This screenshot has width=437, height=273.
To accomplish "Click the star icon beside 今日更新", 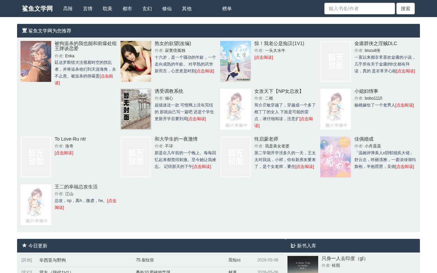I will (x=25, y=245).
